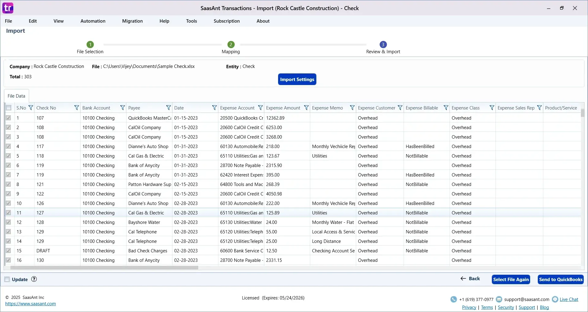Open the saasant.com website link
This screenshot has height=312, width=588.
tap(31, 304)
